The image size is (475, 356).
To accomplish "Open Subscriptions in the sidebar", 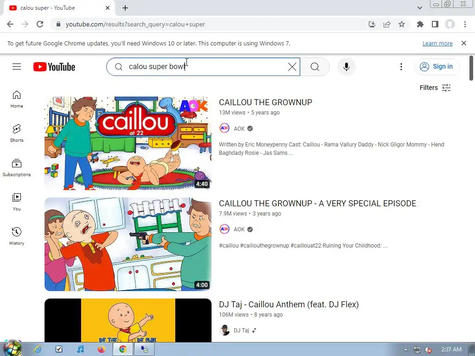I will [17, 168].
